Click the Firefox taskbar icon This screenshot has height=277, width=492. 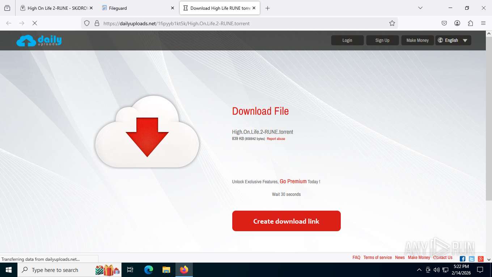point(184,270)
